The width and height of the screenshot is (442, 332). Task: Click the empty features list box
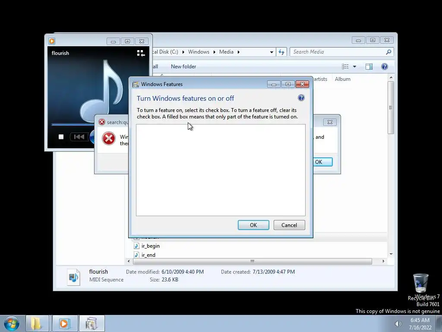click(221, 170)
